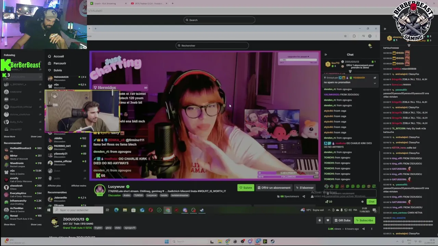Screen dimensions: 438x246
Task: Click the Rechercher search field in inner window
Action: point(212,45)
